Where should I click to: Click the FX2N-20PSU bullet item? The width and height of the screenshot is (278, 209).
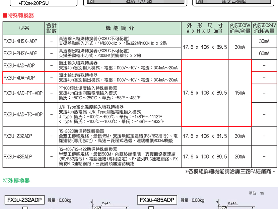(x=33, y=3)
